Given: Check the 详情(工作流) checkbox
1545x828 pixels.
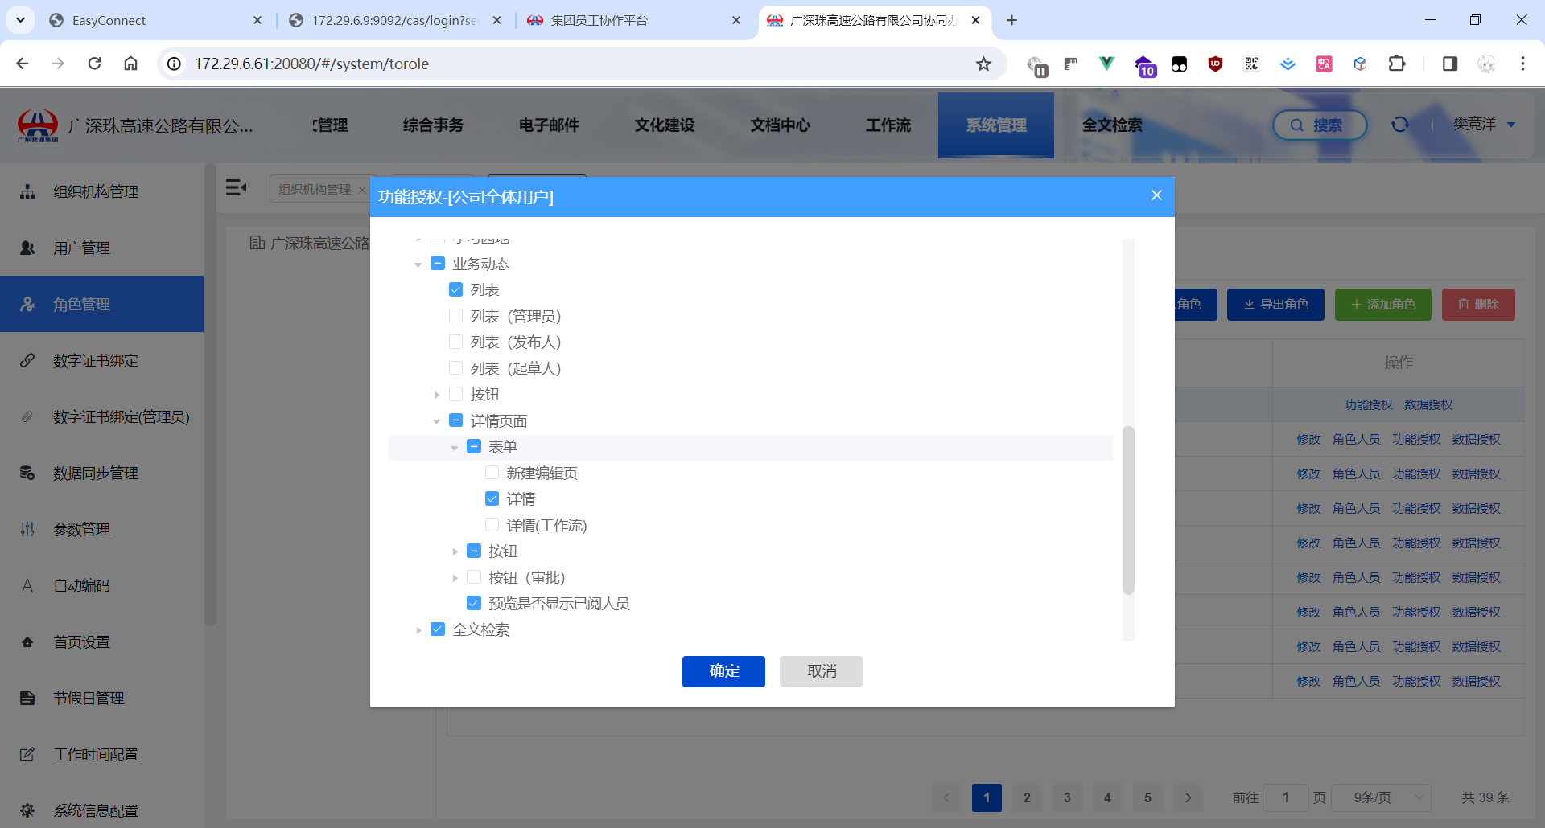Looking at the screenshot, I should 492,525.
